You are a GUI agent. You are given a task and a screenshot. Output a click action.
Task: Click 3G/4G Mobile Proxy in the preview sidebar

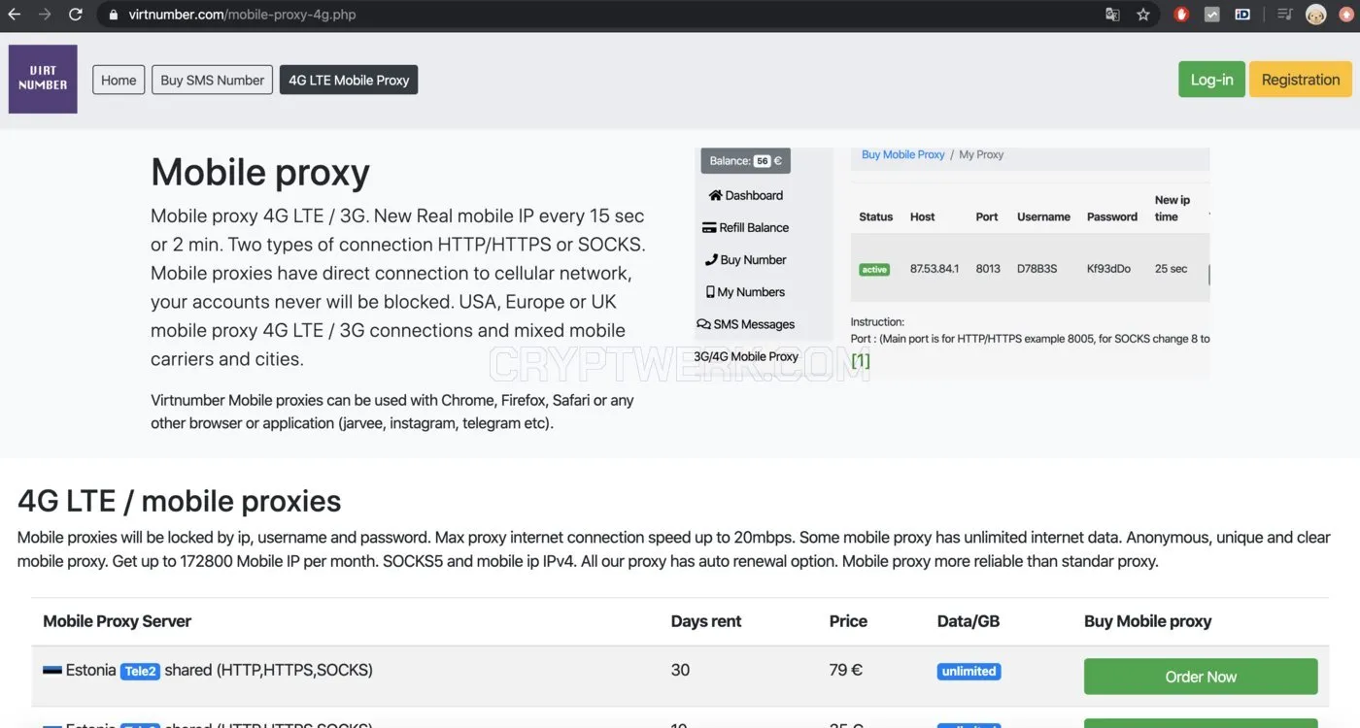pyautogui.click(x=746, y=356)
